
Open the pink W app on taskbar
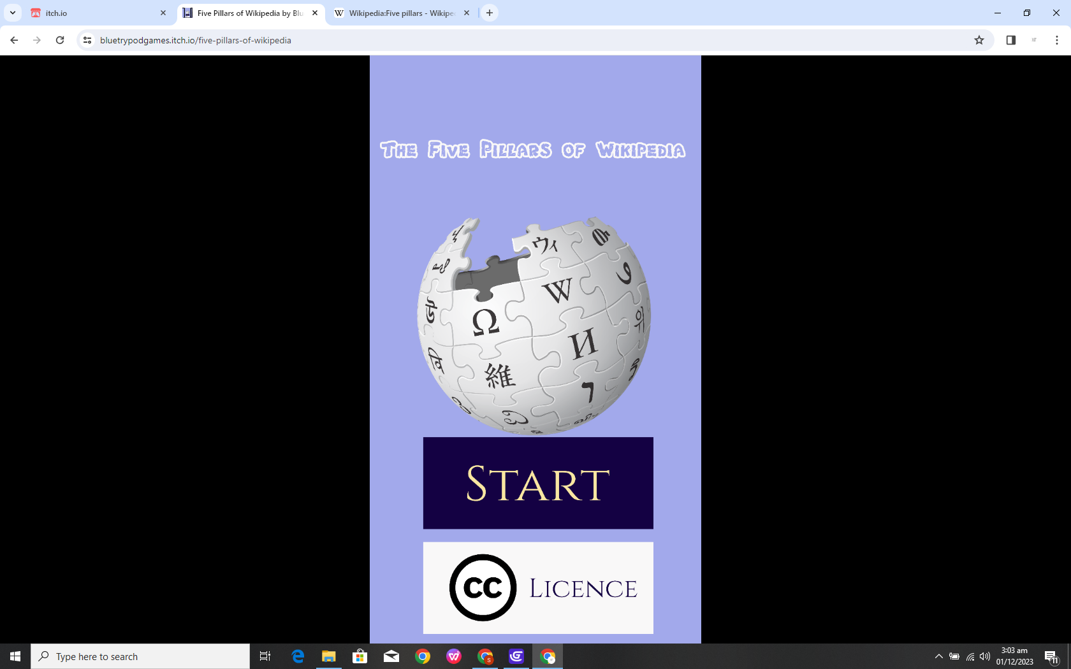454,656
